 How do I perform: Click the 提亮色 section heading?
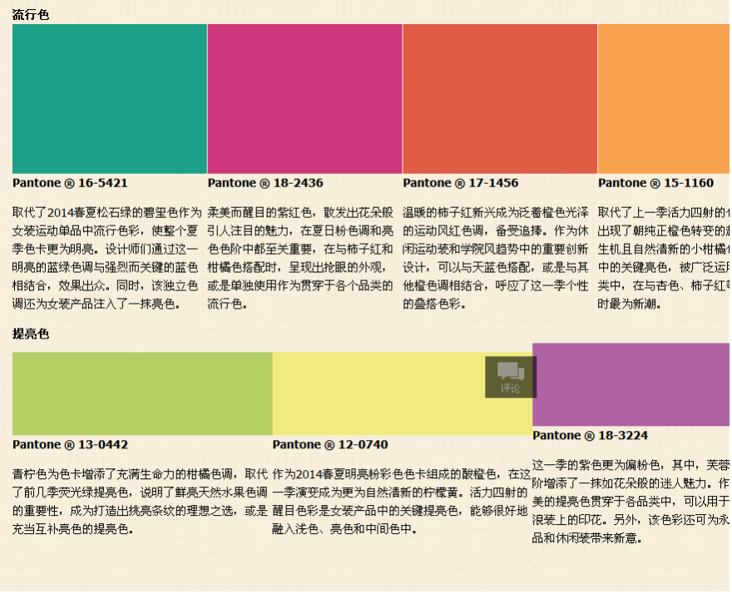pyautogui.click(x=31, y=334)
